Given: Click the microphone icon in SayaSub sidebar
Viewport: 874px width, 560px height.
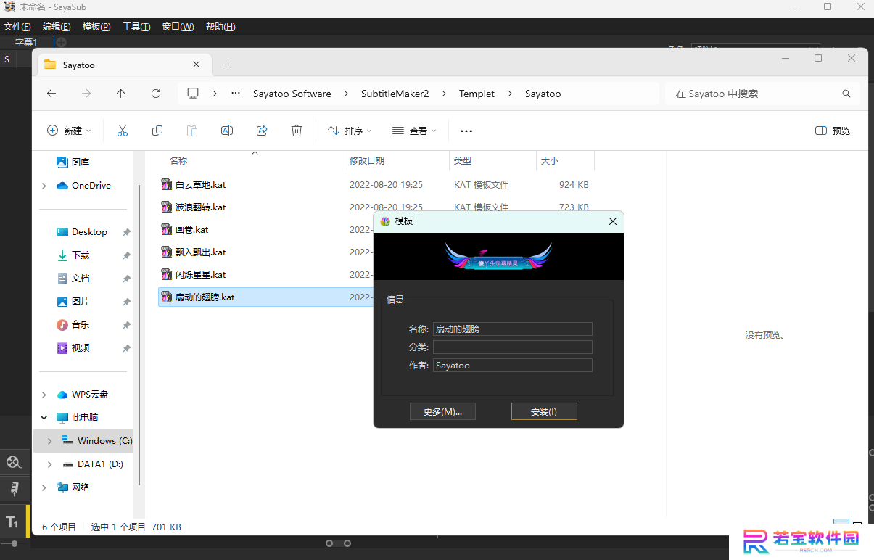Looking at the screenshot, I should [13, 488].
